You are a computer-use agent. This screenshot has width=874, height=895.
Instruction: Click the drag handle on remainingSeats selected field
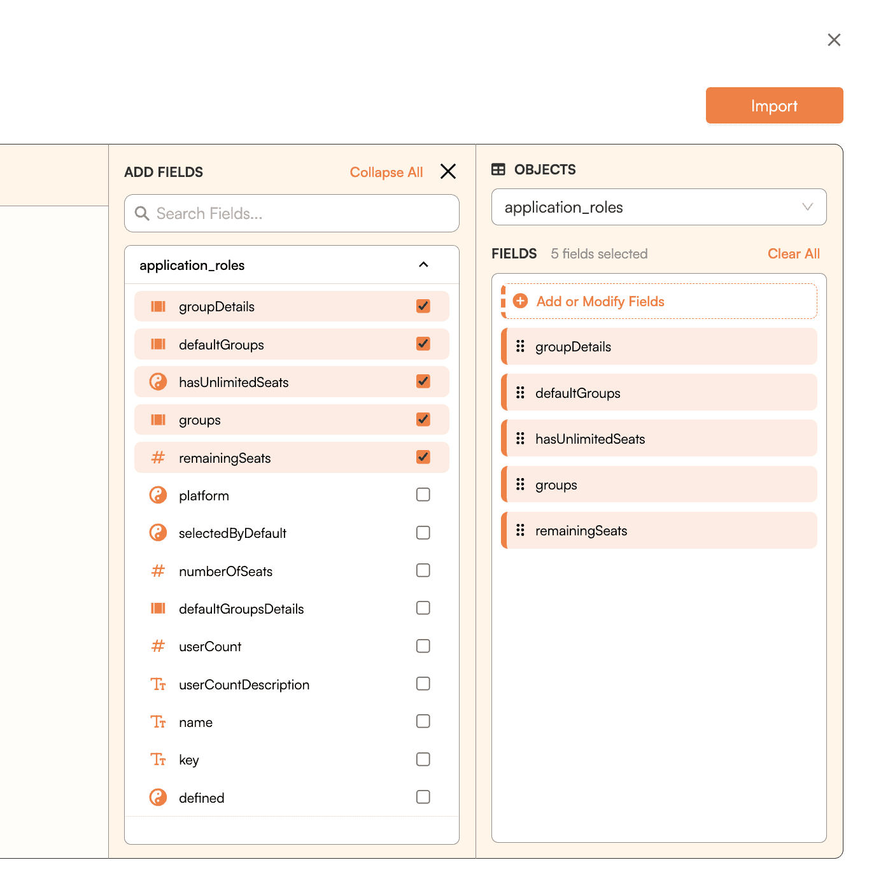[520, 530]
